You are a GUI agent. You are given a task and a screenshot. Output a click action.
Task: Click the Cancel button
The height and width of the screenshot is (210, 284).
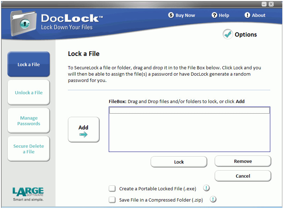[243, 176]
